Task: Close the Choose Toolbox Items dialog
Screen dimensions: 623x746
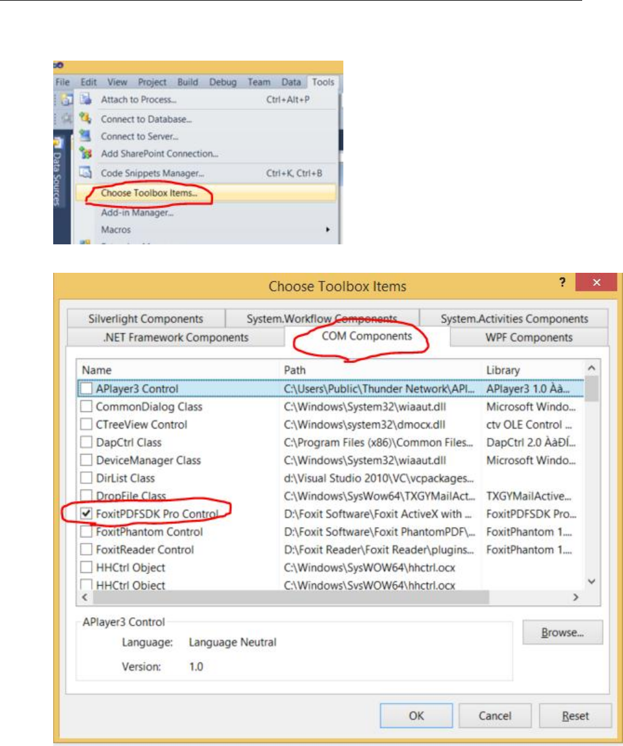Action: [x=596, y=283]
